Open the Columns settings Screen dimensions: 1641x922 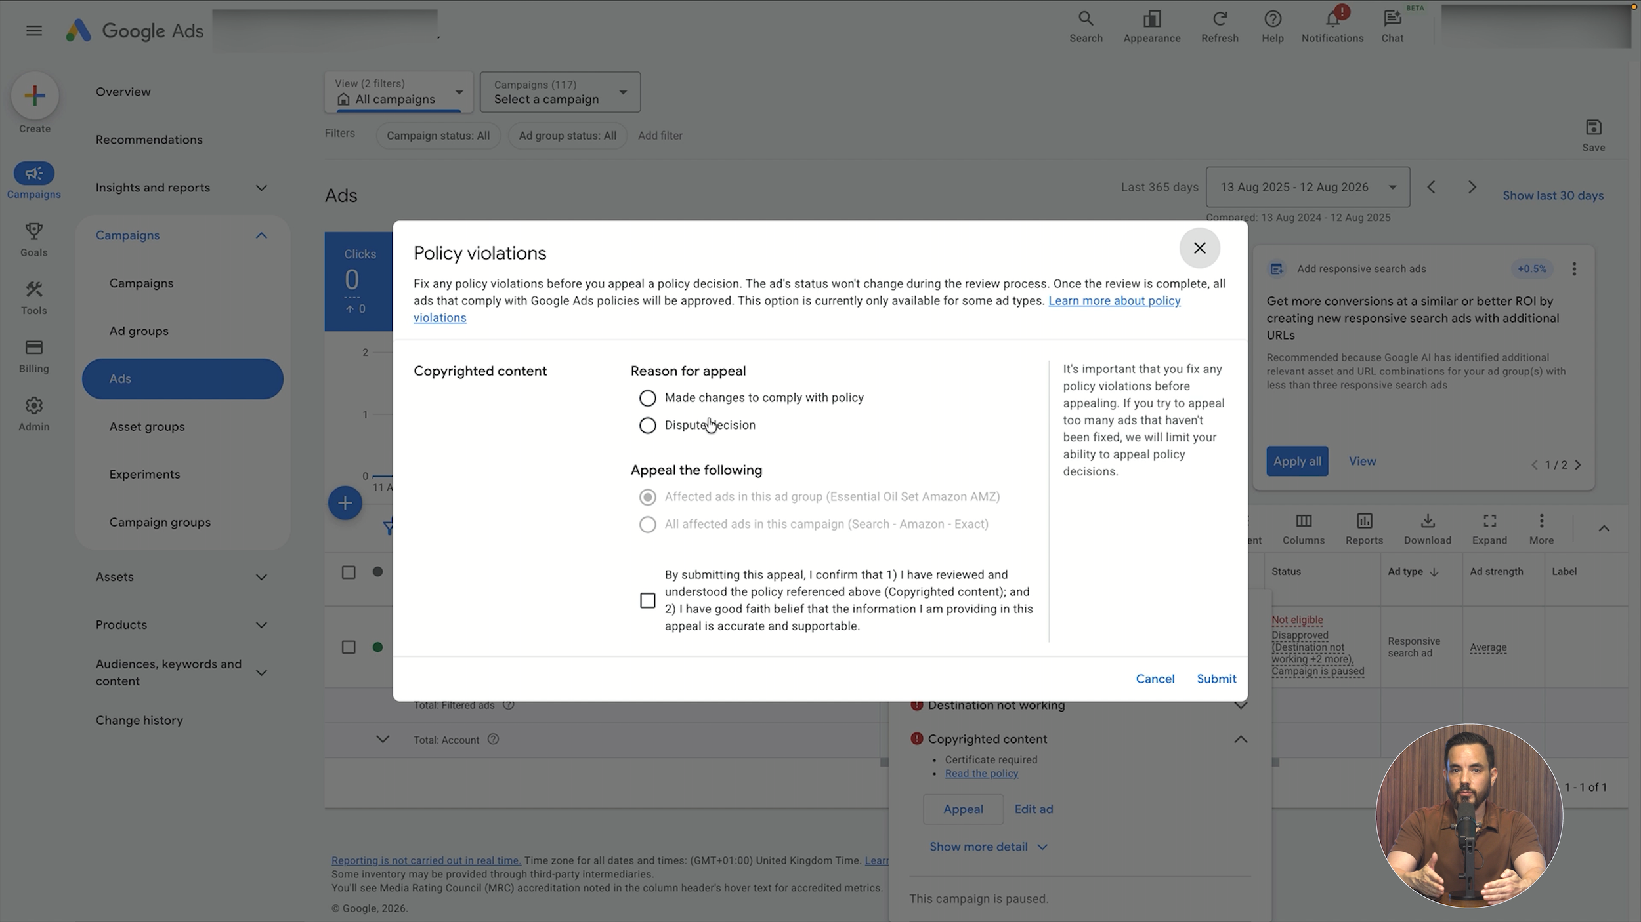pyautogui.click(x=1303, y=529)
